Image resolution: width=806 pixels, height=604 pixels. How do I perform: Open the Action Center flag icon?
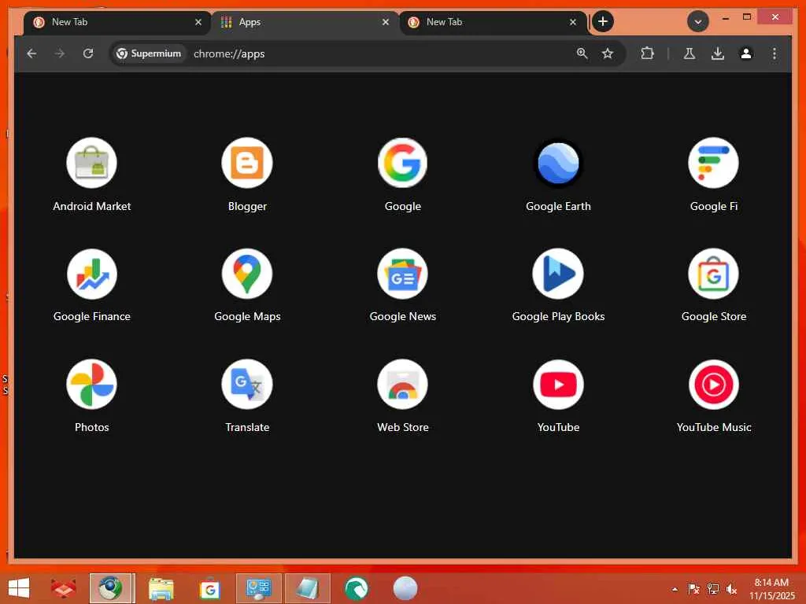tap(693, 589)
